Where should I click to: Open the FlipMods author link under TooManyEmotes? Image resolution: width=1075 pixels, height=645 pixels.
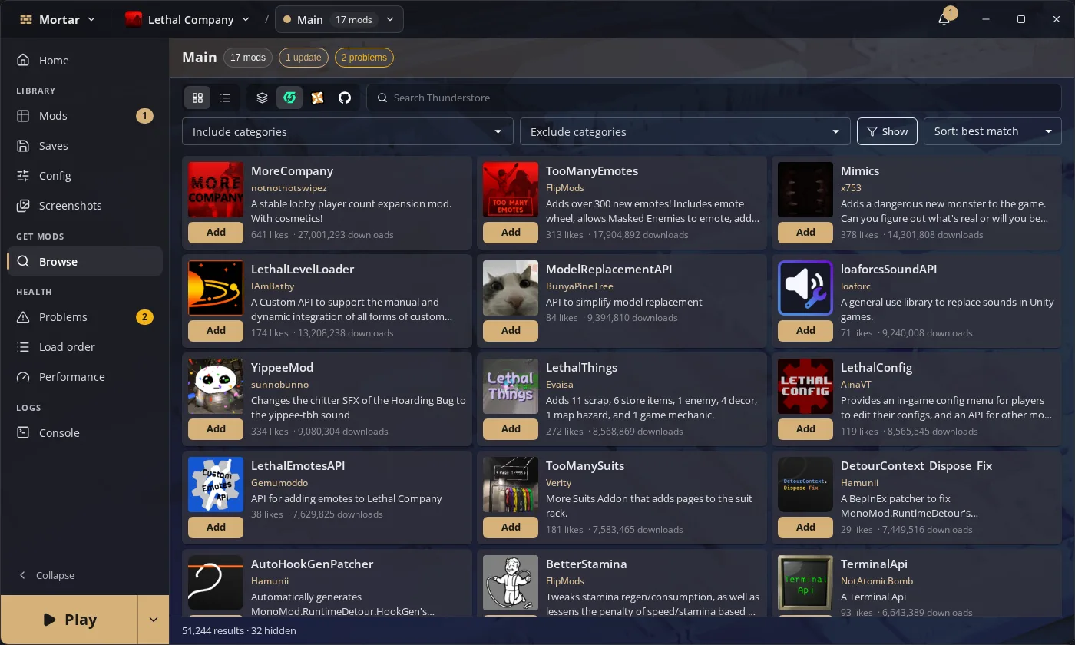tap(564, 188)
